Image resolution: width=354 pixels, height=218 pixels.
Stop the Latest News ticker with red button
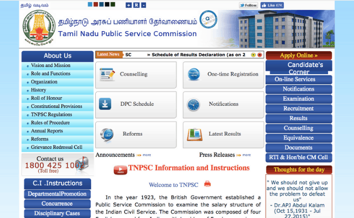(x=260, y=55)
